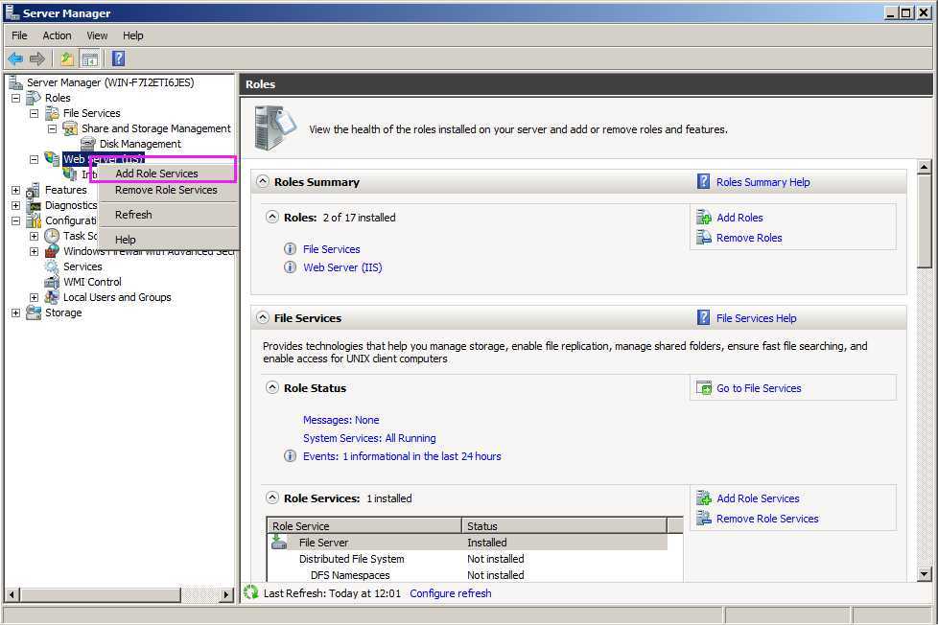Screen dimensions: 938x625
Task: Choose Help from the context menu
Action: (x=168, y=240)
